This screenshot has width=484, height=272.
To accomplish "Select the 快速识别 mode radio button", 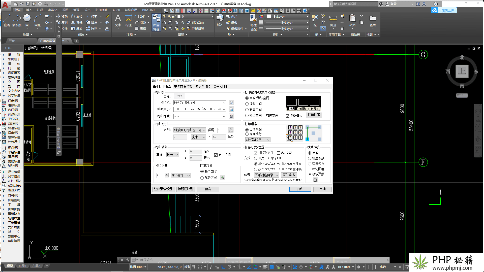I will [316, 158].
